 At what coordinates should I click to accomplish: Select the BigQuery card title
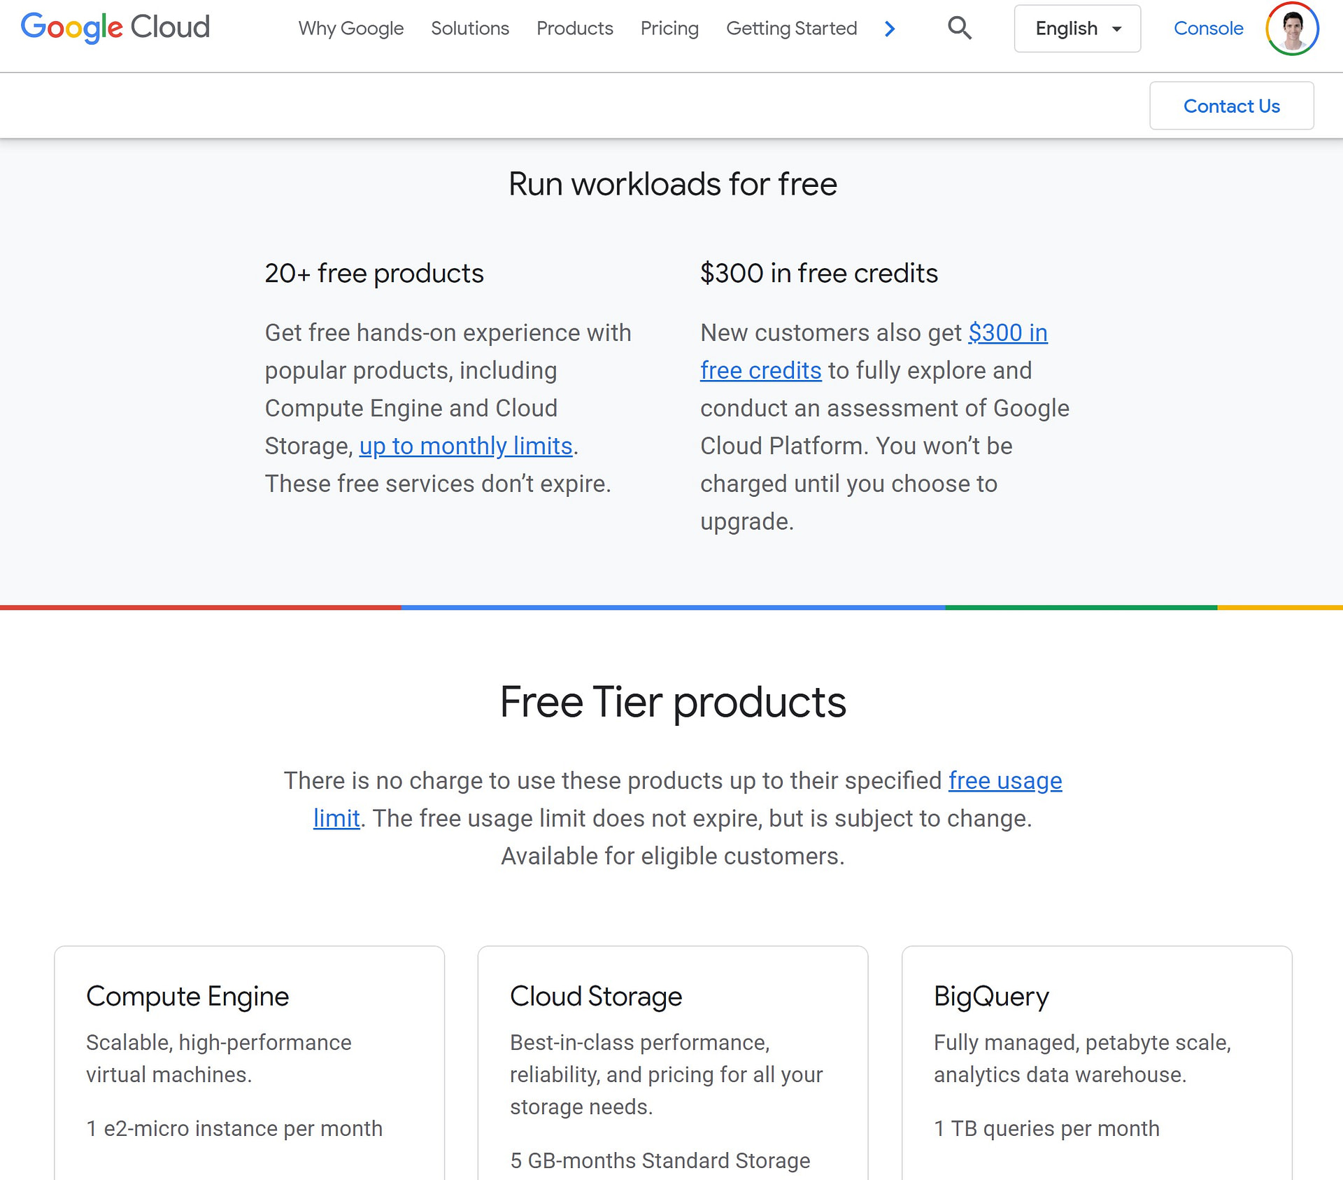click(x=991, y=997)
